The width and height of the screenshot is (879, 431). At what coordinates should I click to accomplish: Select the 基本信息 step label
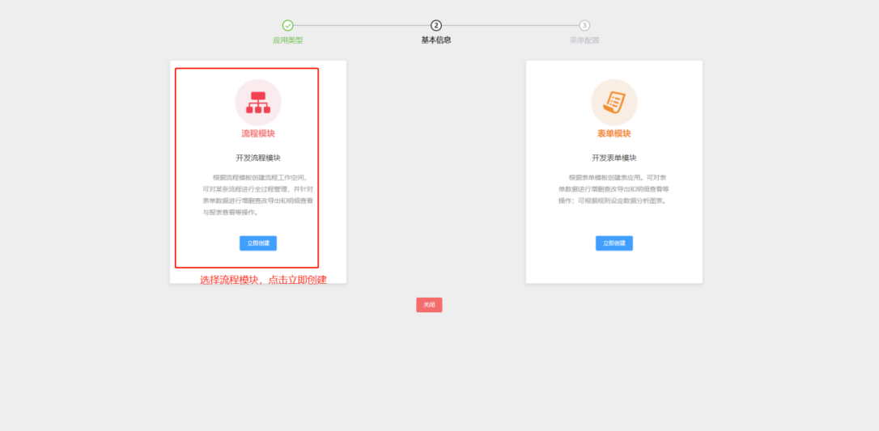point(436,40)
